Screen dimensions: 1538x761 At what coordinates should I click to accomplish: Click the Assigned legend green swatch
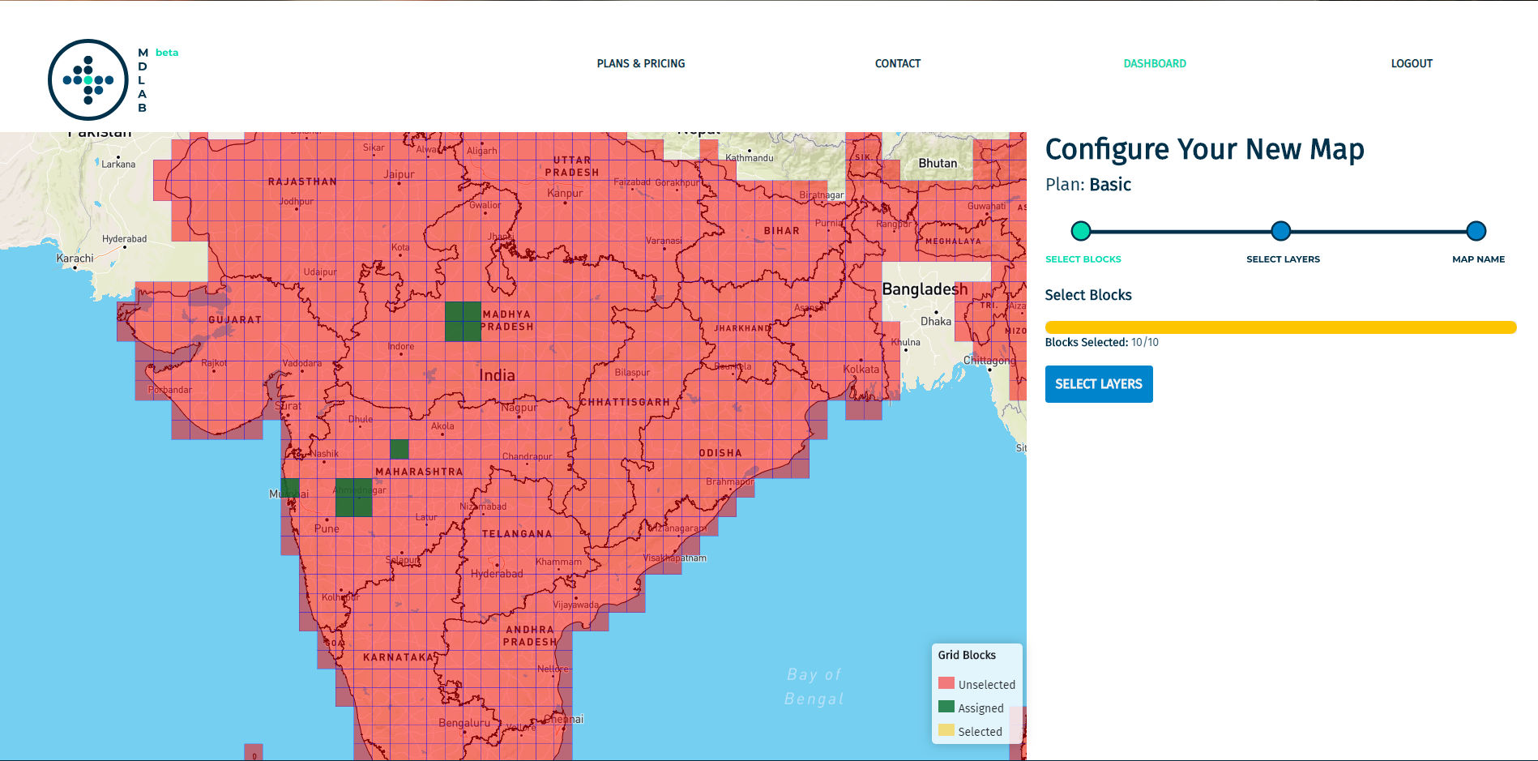946,707
